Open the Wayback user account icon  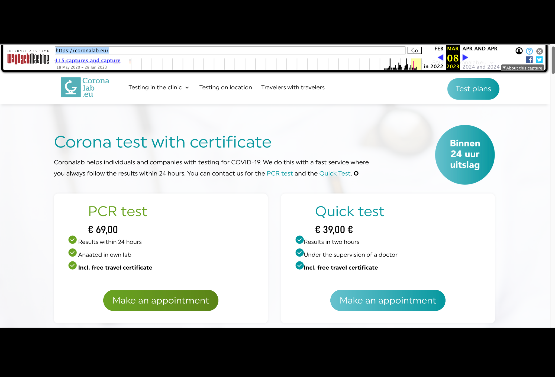coord(519,51)
